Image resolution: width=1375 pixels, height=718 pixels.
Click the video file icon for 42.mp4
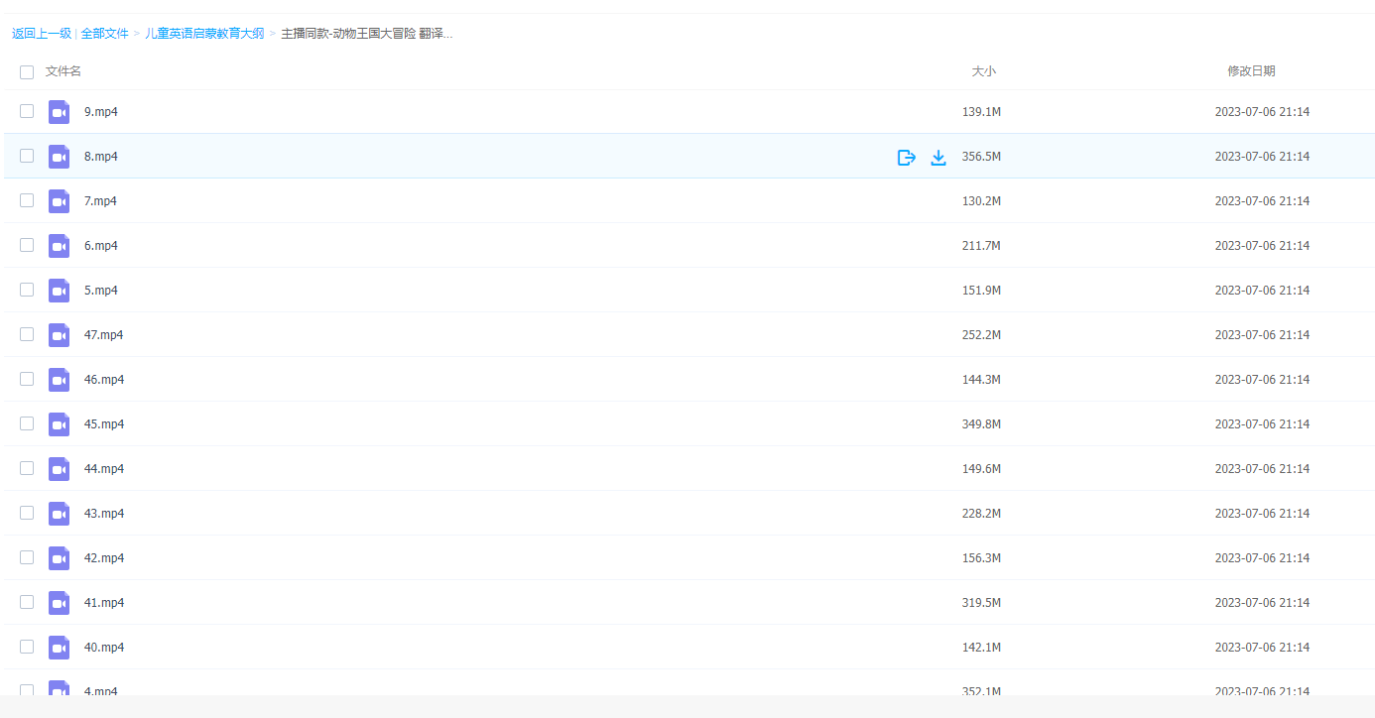59,558
